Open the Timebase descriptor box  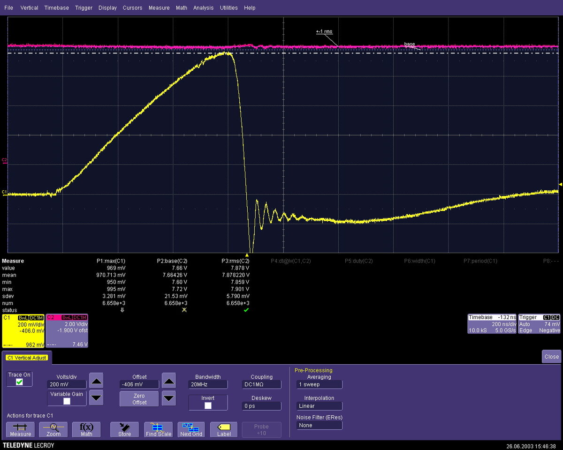click(x=492, y=324)
